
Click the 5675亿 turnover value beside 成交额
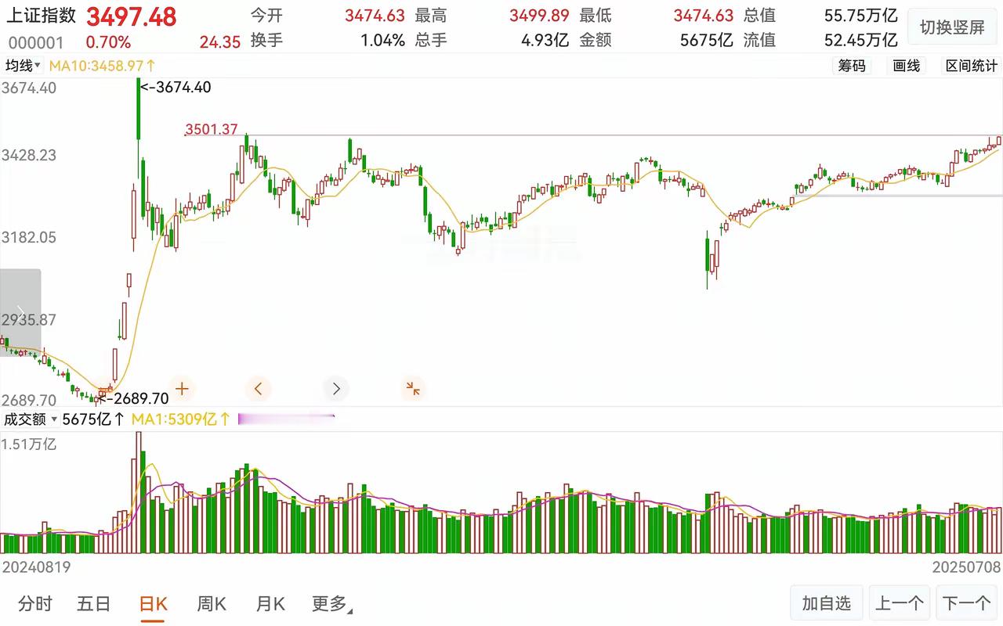(x=93, y=419)
